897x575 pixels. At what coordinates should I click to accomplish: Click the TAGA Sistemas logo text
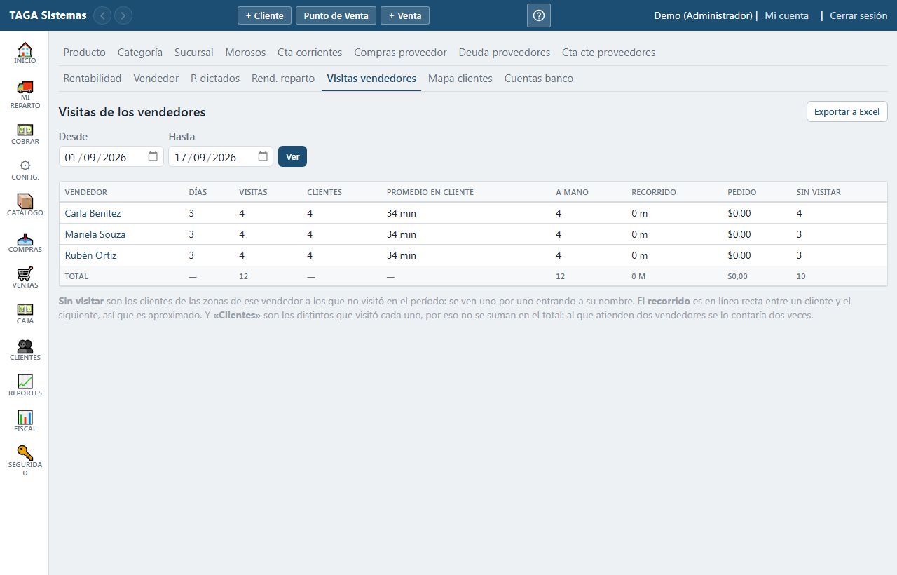(48, 15)
